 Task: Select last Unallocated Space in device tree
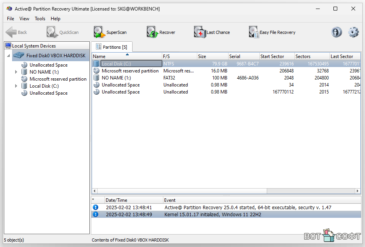coord(48,93)
